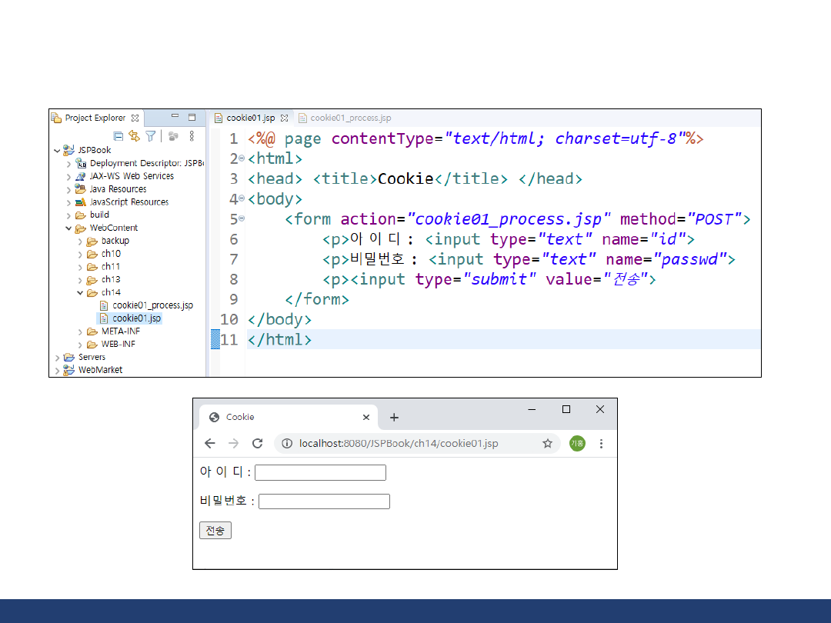831x623 pixels.
Task: View site information icon in address bar
Action: [287, 444]
